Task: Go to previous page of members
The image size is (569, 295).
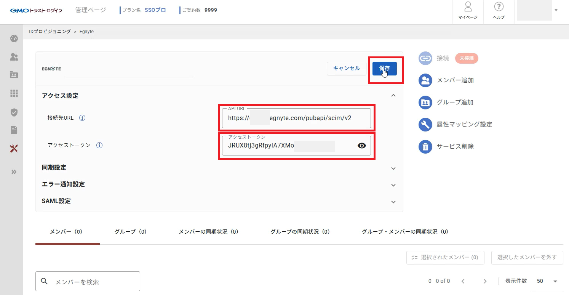Action: coord(463,281)
